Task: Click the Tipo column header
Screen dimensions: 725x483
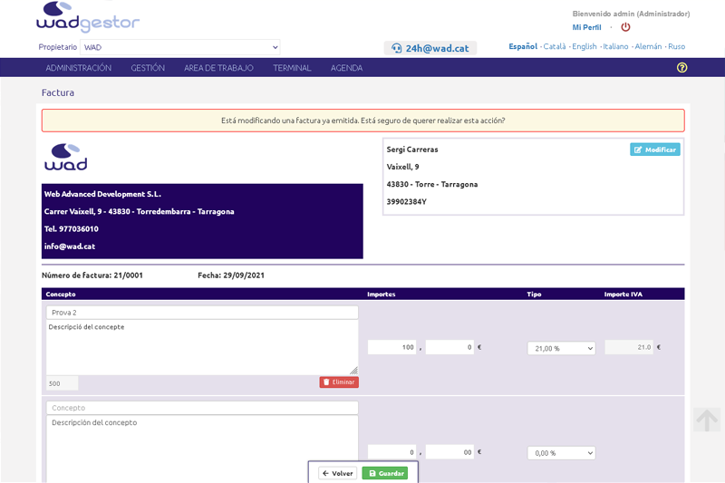Action: tap(534, 294)
